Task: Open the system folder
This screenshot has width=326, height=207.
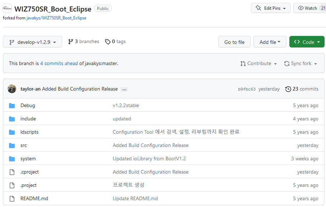Action: click(28, 159)
